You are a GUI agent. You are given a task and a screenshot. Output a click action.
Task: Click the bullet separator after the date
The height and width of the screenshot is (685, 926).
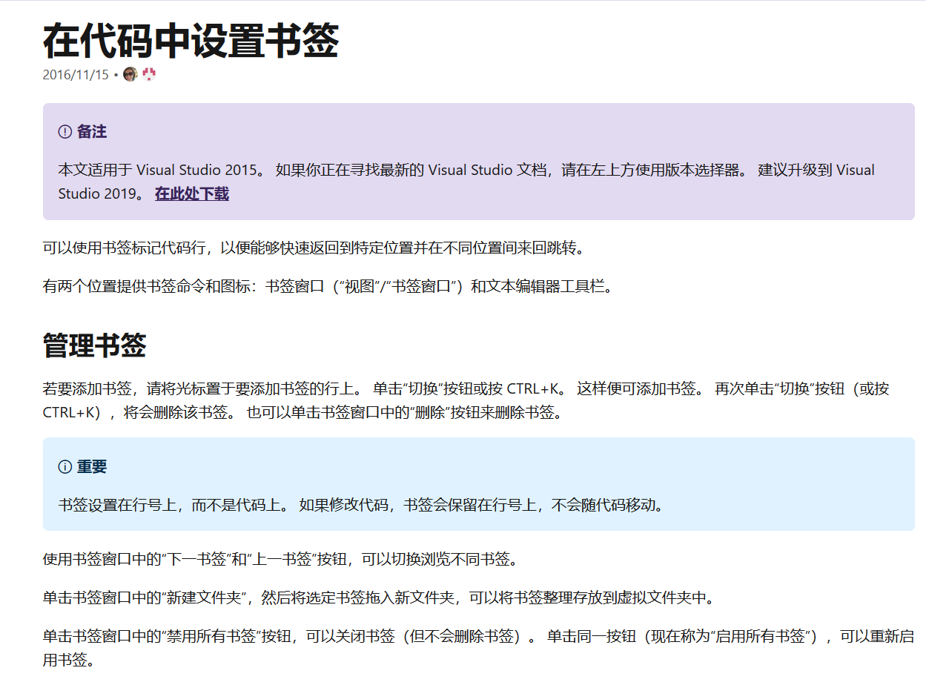point(116,75)
